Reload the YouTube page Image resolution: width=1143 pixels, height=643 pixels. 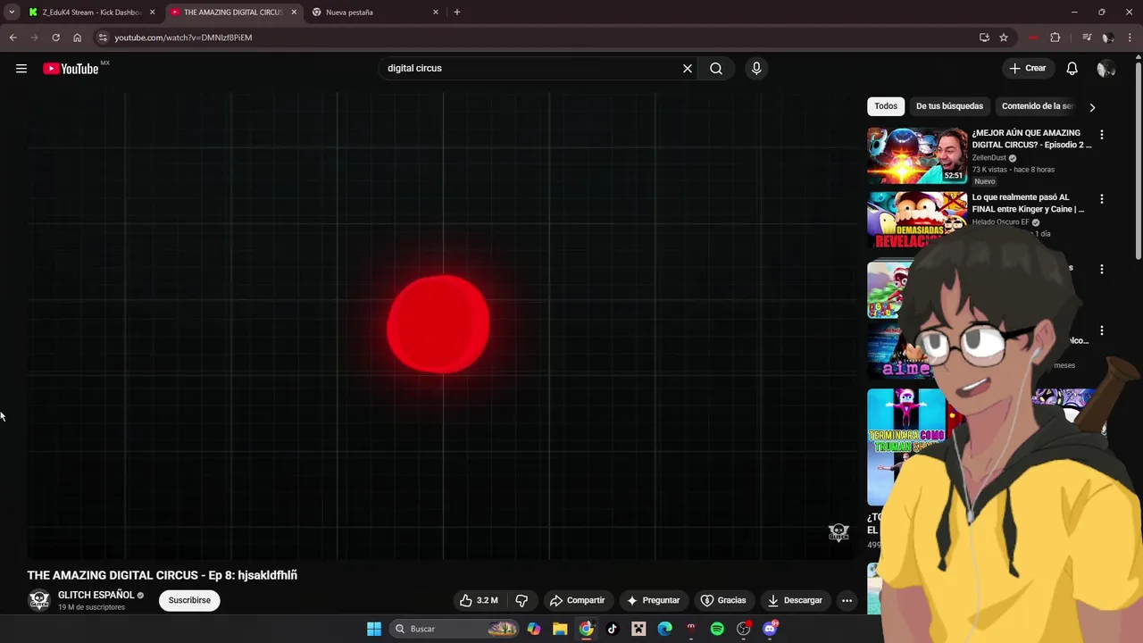point(55,38)
